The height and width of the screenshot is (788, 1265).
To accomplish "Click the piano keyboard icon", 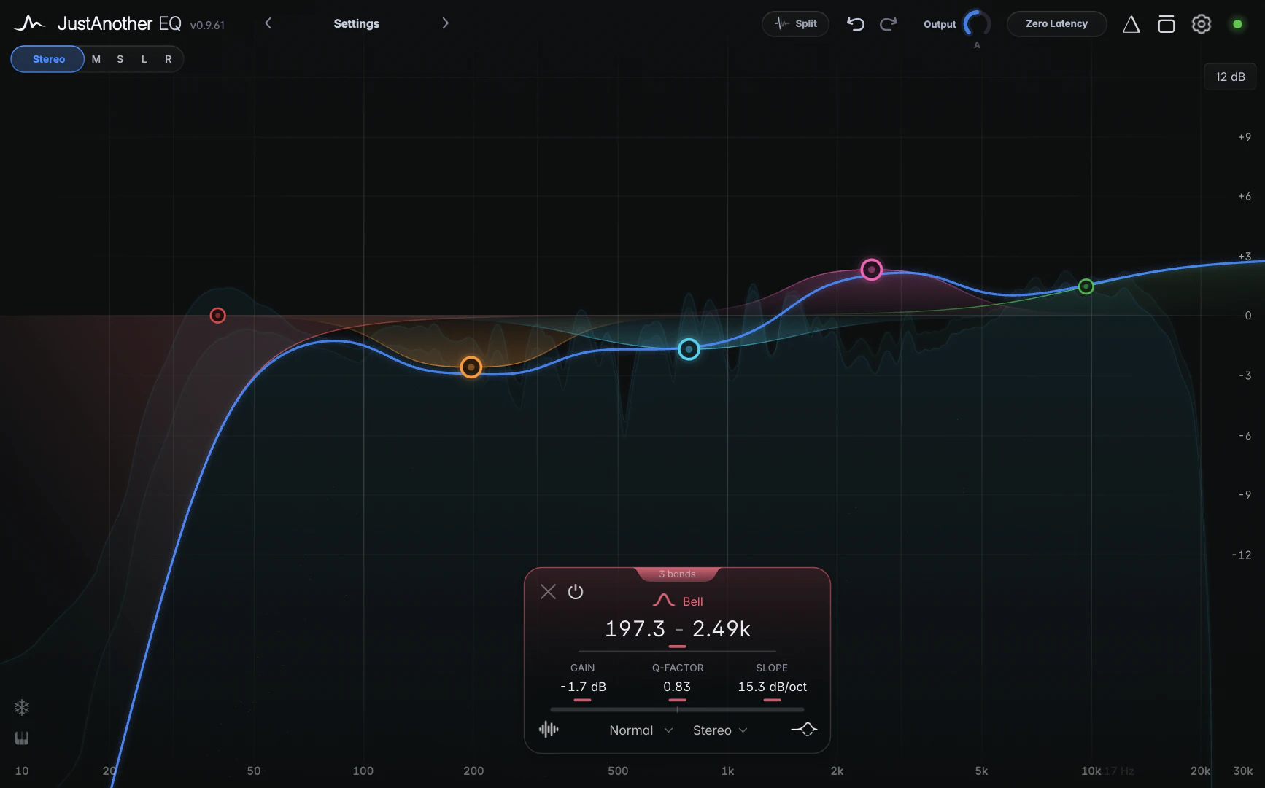I will [x=22, y=738].
